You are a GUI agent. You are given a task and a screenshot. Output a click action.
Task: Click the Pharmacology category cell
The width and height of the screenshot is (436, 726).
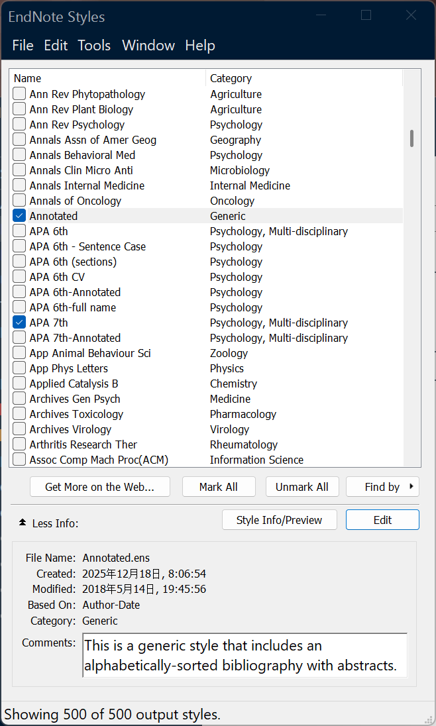click(243, 414)
